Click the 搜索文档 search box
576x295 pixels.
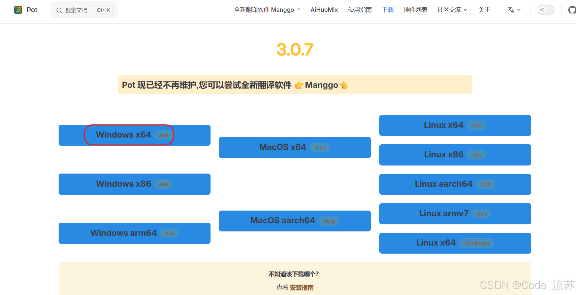[84, 10]
